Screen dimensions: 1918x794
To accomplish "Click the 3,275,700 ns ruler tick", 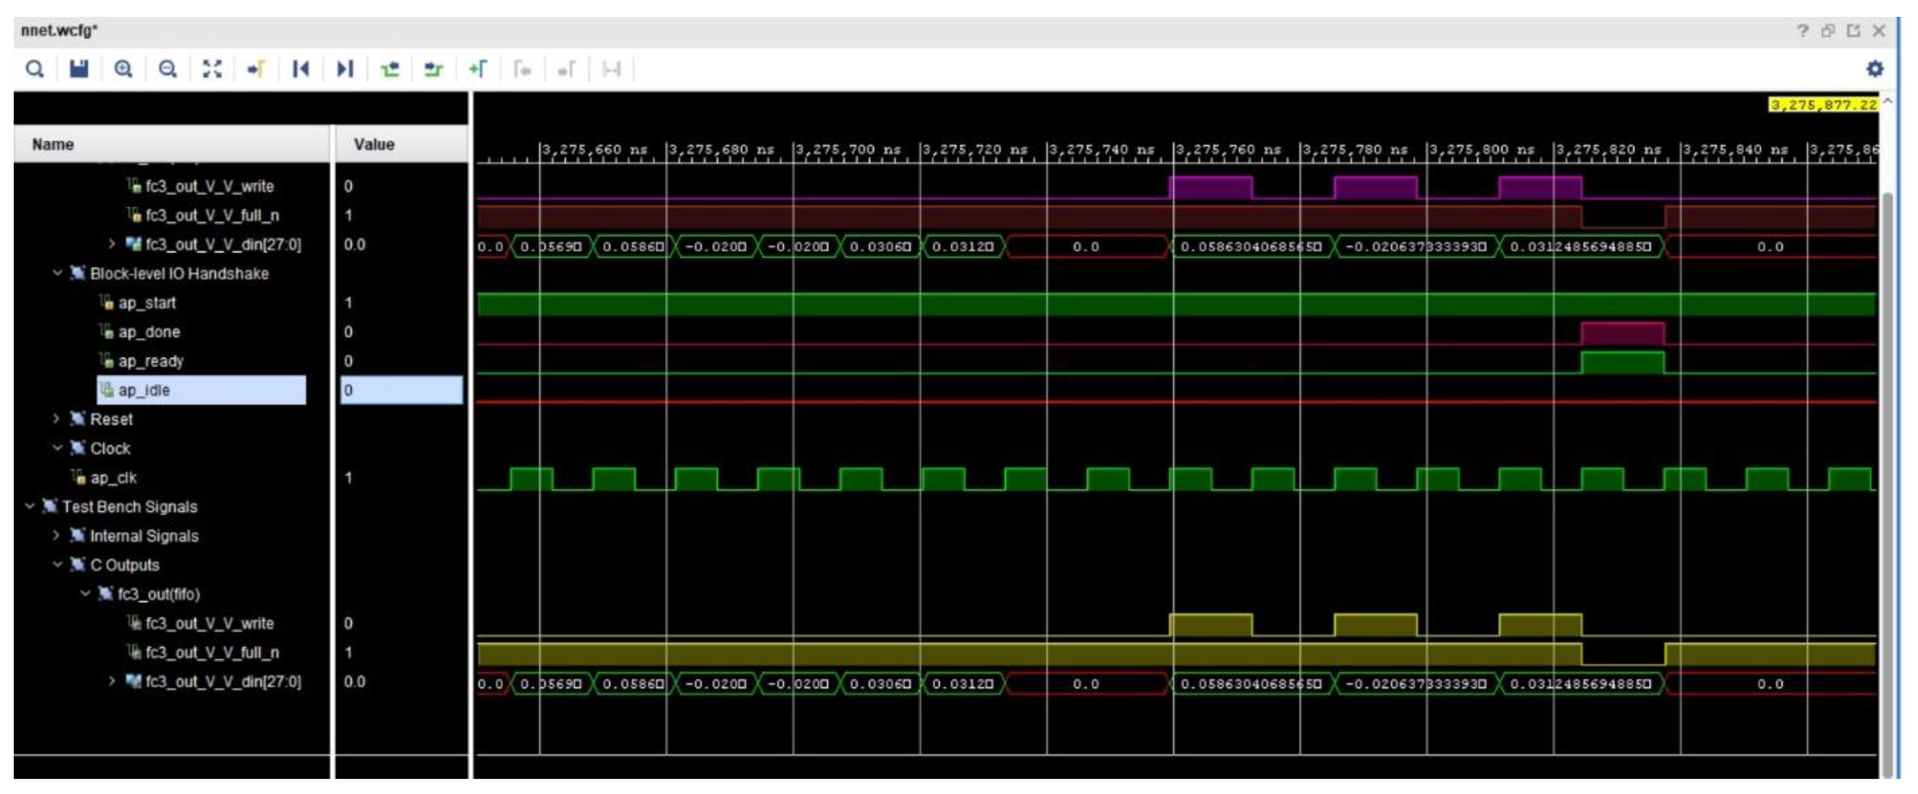I will [848, 150].
